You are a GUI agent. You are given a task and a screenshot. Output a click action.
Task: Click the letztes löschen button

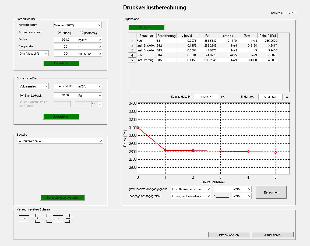[229, 235]
